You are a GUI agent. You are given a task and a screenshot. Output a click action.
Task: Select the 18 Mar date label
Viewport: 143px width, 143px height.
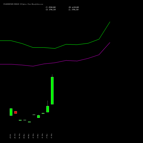tap(52, 136)
